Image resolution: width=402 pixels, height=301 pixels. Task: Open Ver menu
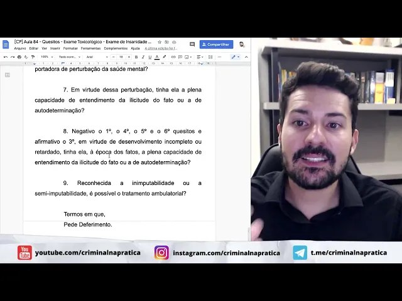[44, 48]
